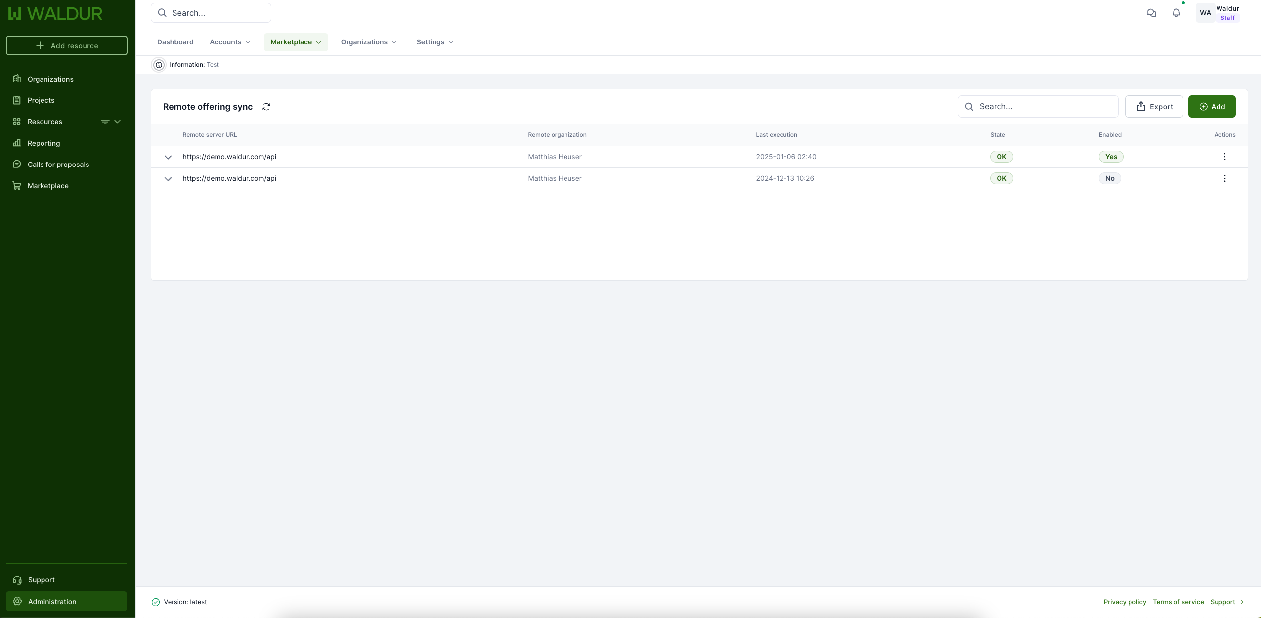Open the notifications bell icon
The image size is (1261, 618).
[1176, 13]
